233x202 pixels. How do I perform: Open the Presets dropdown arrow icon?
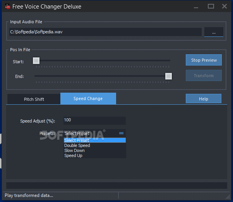point(121,133)
